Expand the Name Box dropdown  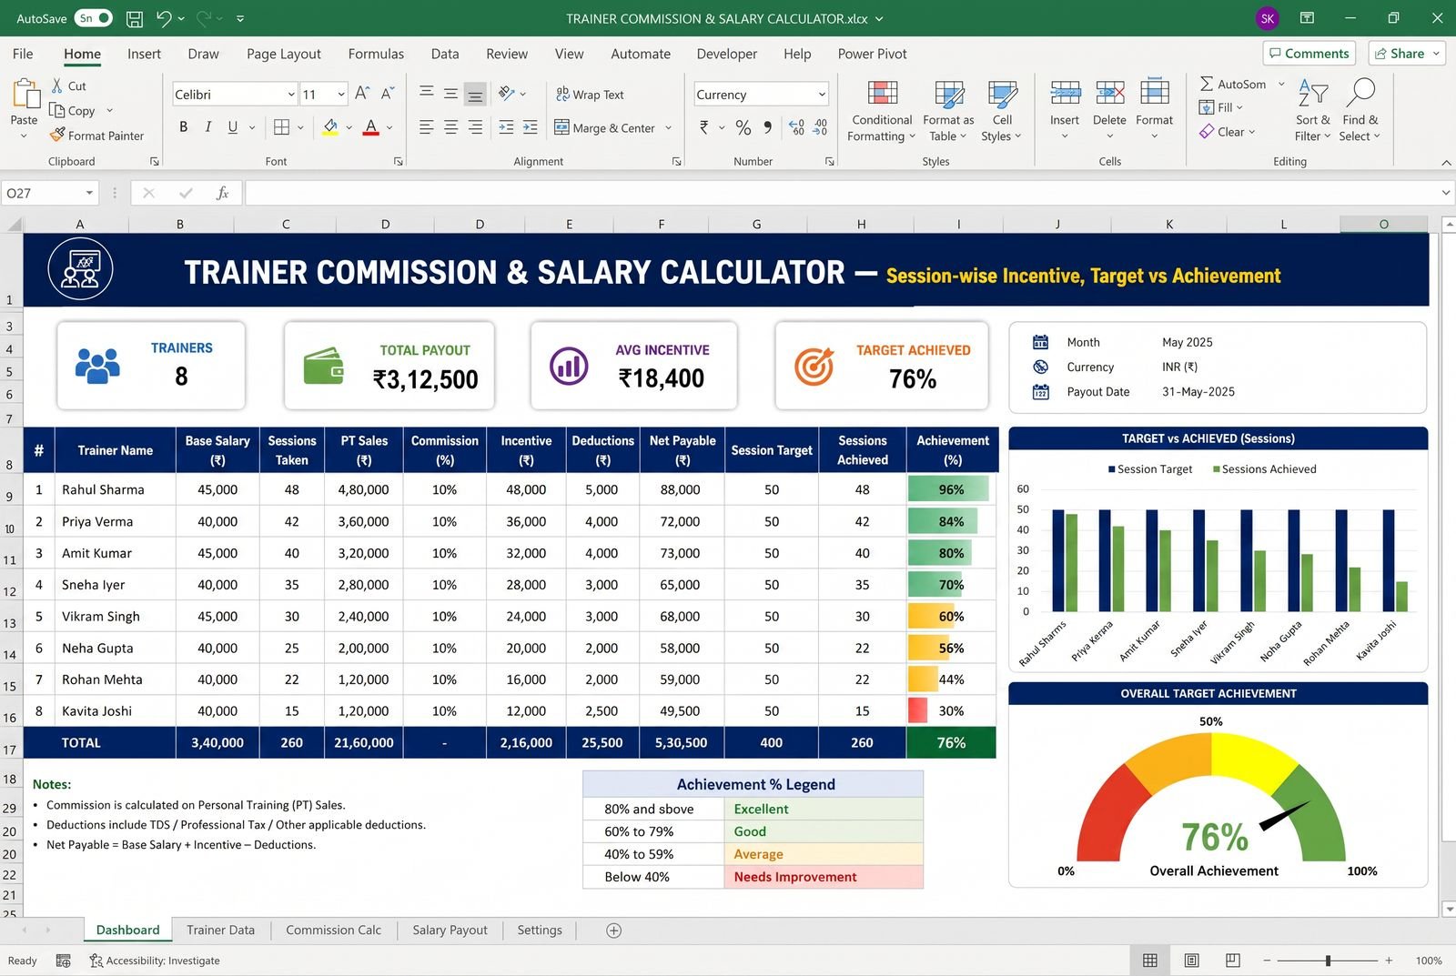(x=89, y=193)
